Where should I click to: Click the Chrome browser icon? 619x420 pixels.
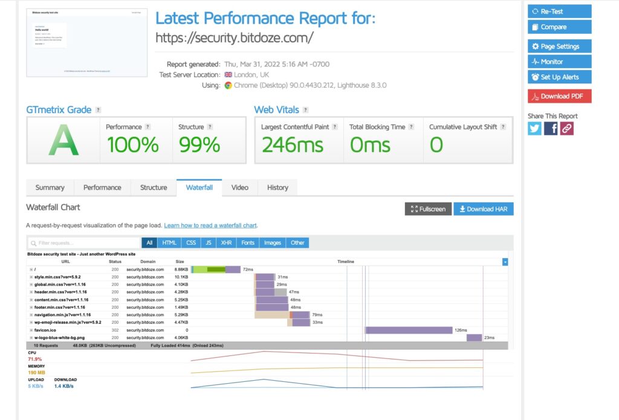point(228,85)
